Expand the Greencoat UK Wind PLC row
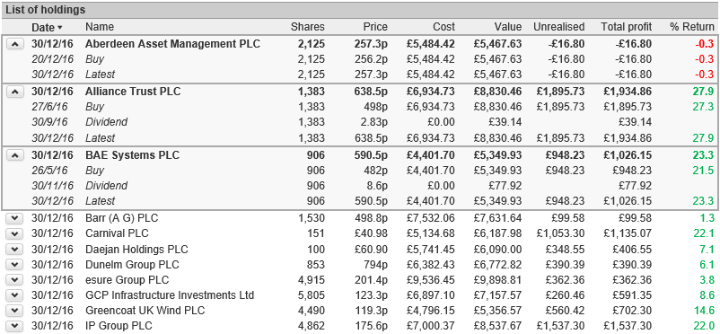 [15, 311]
